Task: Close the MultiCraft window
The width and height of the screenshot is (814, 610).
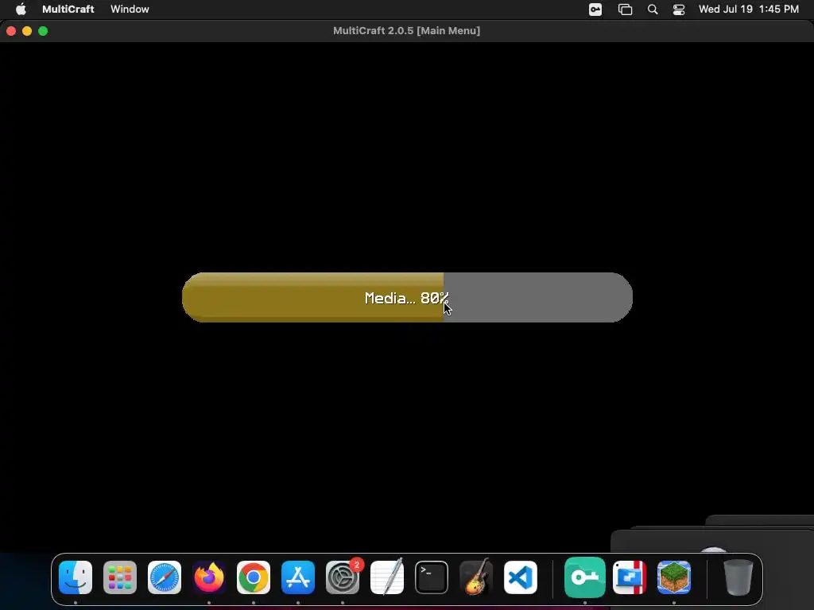Action: 11,31
